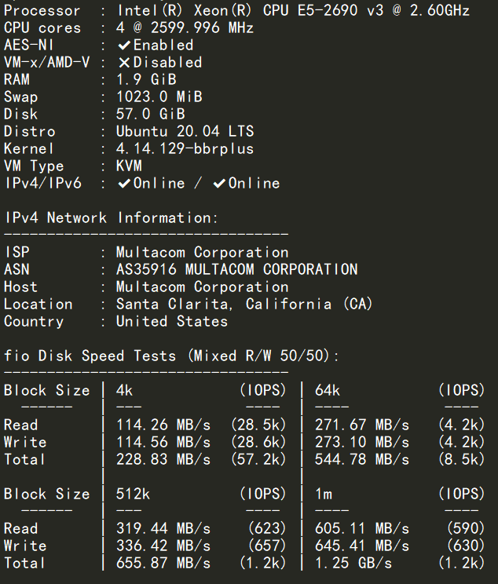
Task: Click the first Online checkmark on the IPv4/IPv6 line
Action: [123, 184]
